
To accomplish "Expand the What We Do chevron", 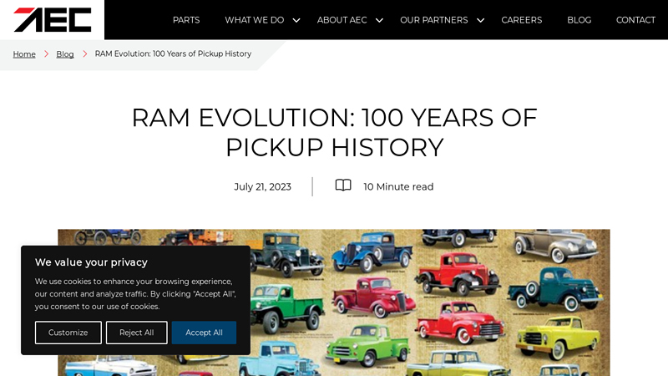I will 296,20.
